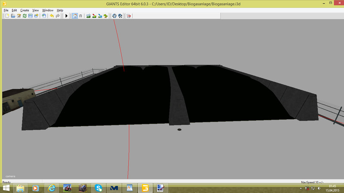
Task: Show hidden system tray icons arrow
Action: (300, 188)
